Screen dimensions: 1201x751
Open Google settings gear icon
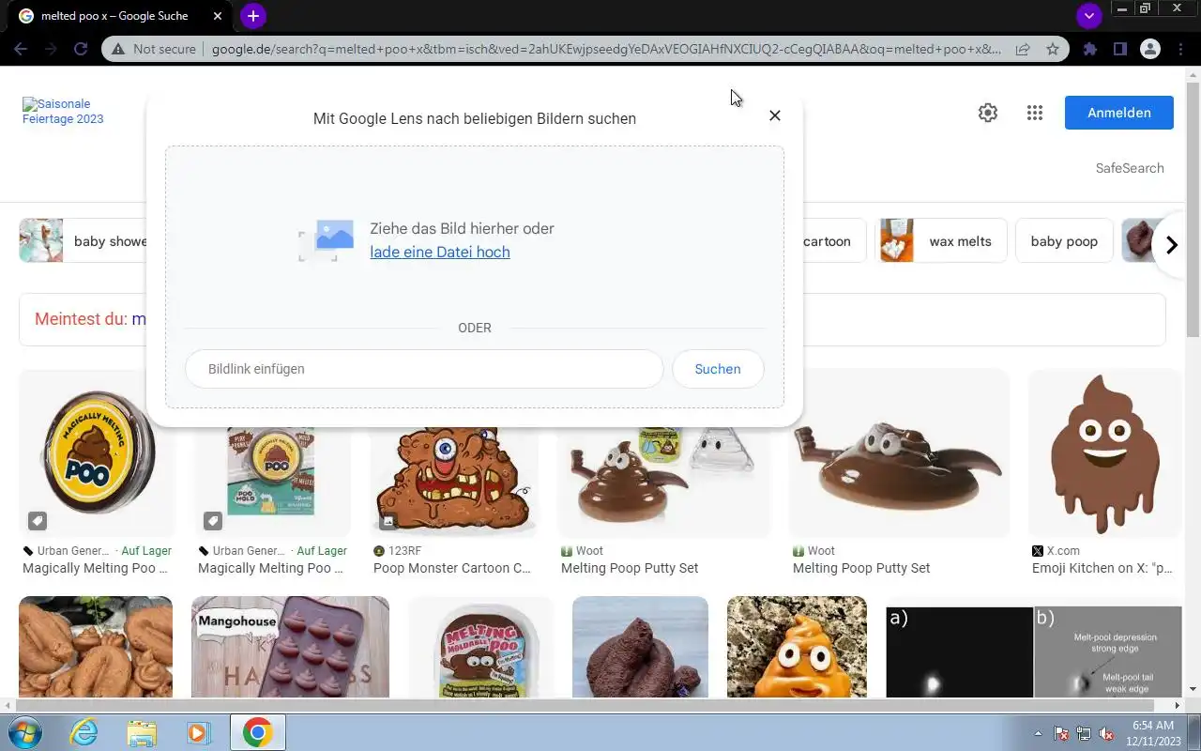[988, 113]
